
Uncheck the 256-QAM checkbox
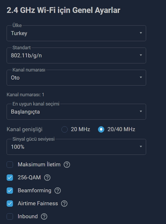[10, 178]
